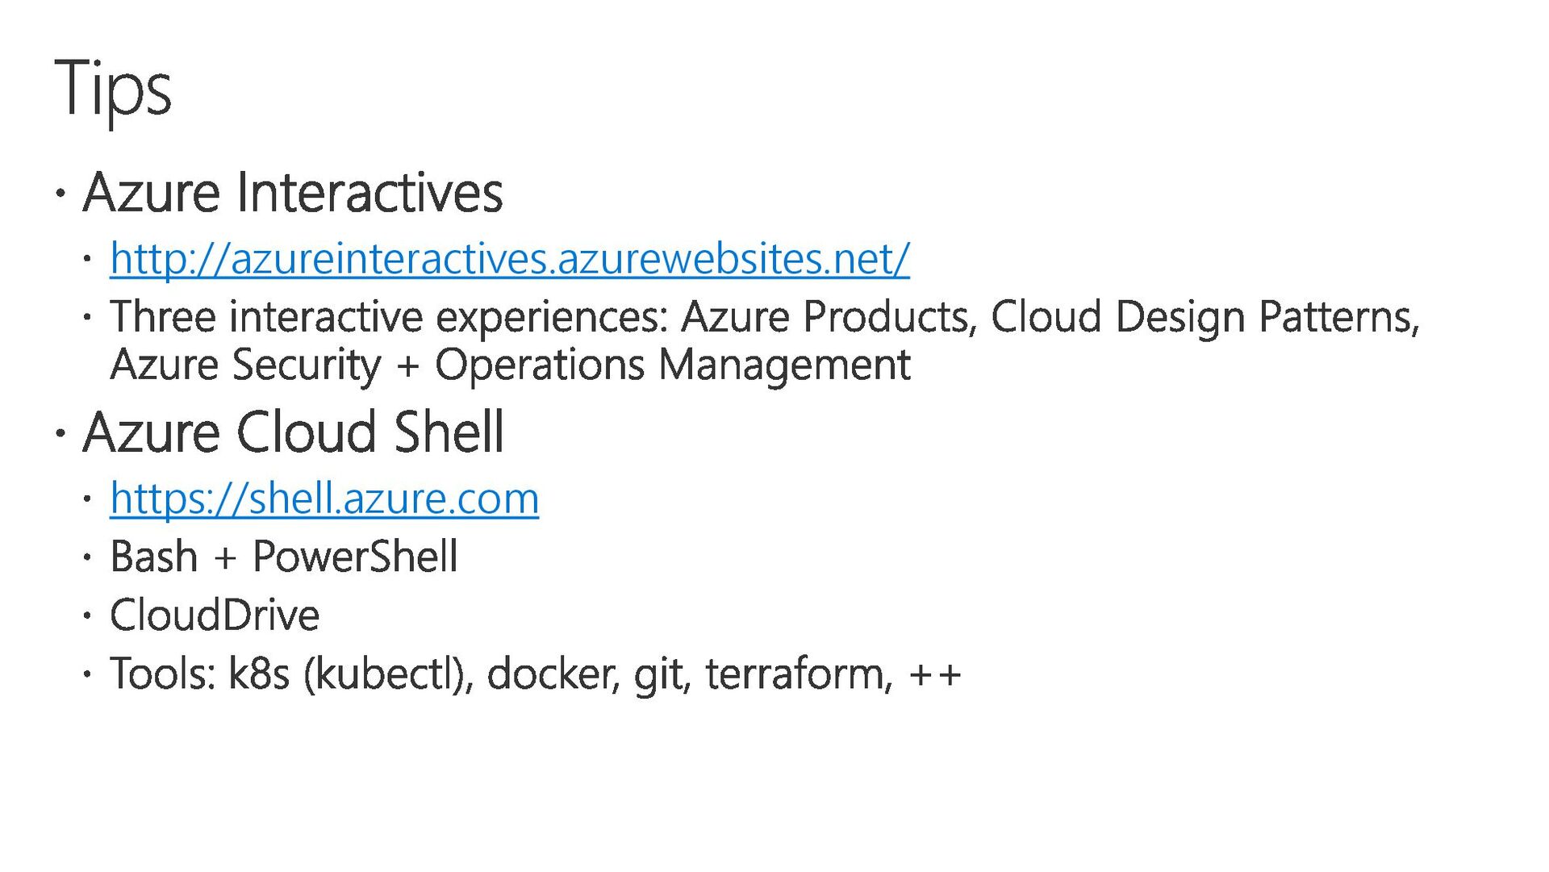Click the "++" after terraform

(935, 674)
